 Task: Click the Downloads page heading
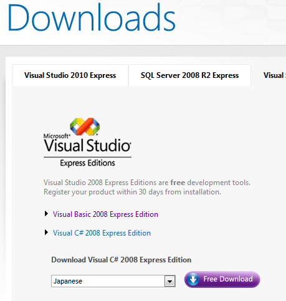coord(92,17)
